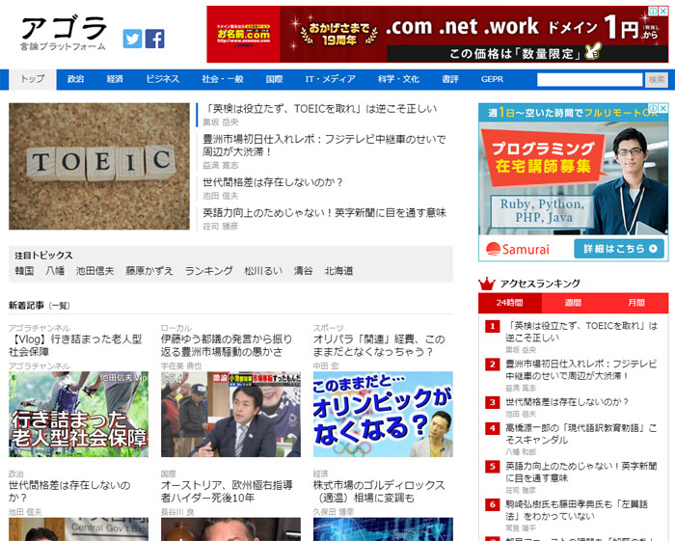Screen dimensions: 675x541
Task: Open the Facebook icon link
Action: click(x=155, y=39)
